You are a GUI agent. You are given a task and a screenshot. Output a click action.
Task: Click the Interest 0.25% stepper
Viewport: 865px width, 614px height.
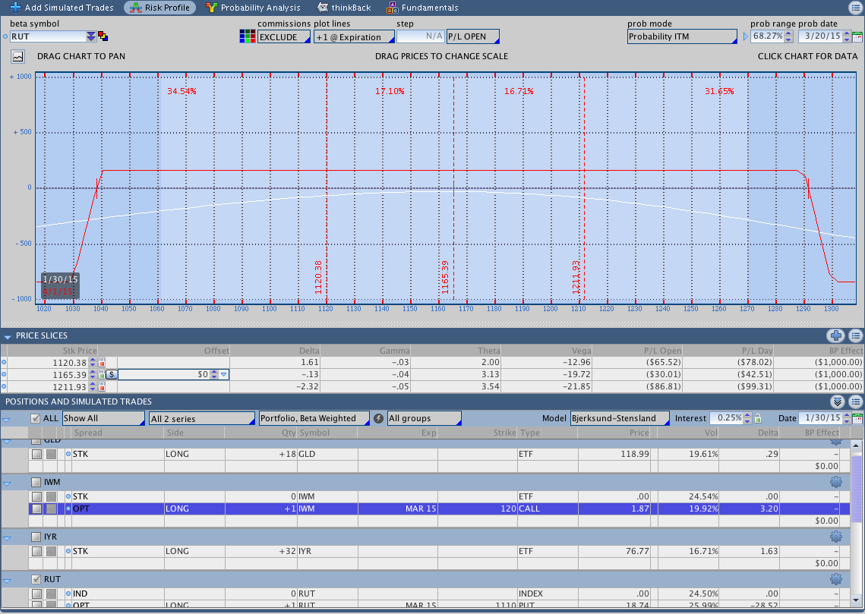pyautogui.click(x=747, y=418)
